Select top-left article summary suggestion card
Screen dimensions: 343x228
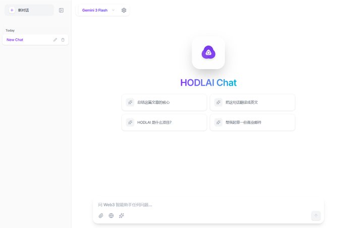[x=164, y=102]
